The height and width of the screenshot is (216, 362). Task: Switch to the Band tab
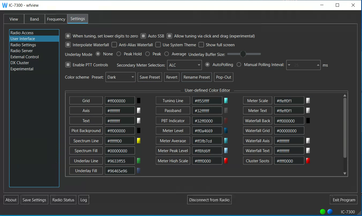pos(34,19)
